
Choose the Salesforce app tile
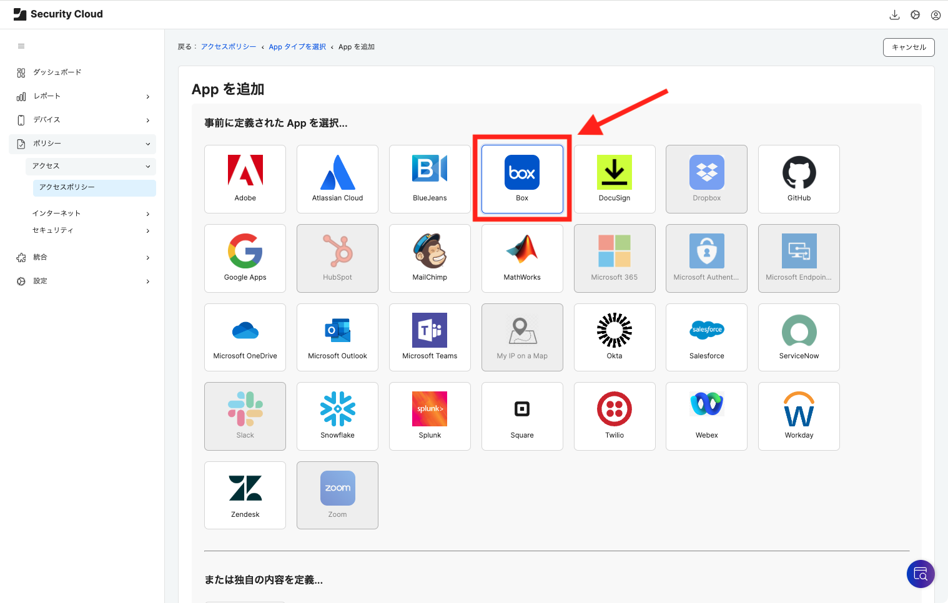click(706, 337)
